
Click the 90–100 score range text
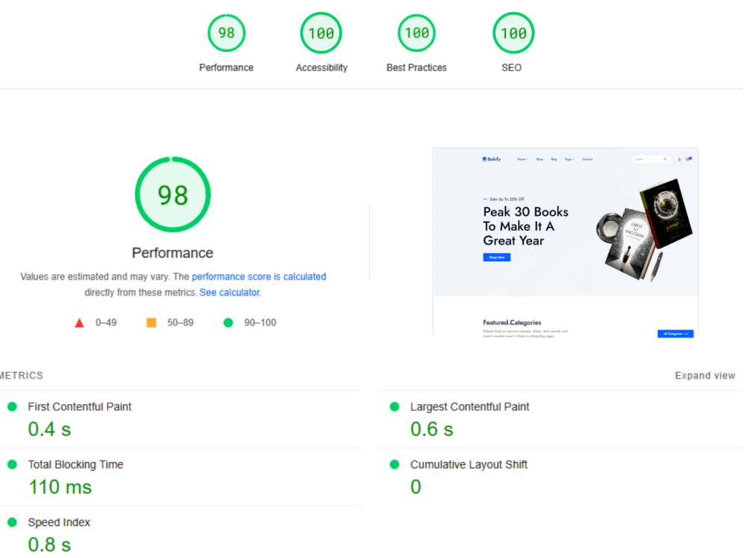[260, 323]
